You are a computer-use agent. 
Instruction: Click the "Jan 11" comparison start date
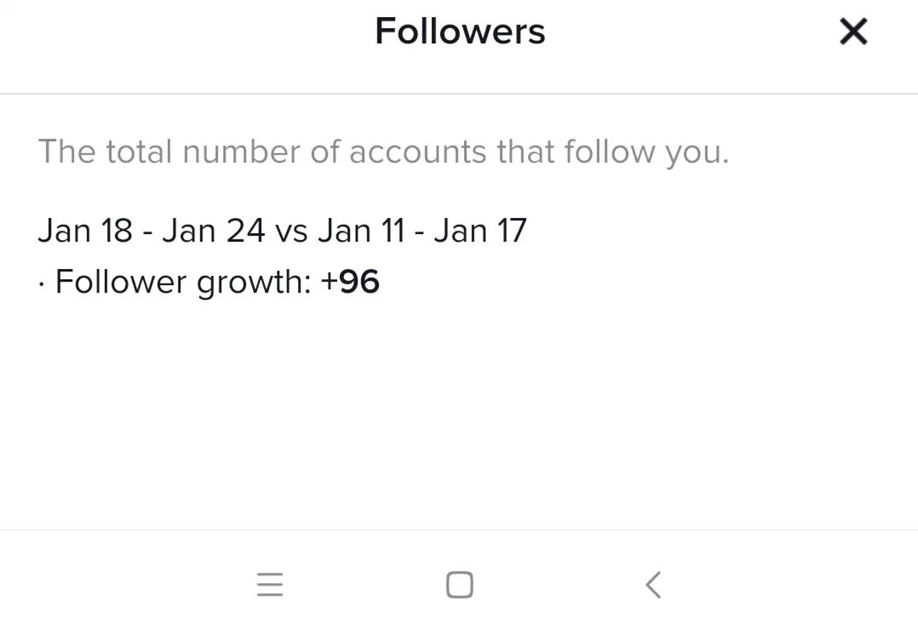362,230
